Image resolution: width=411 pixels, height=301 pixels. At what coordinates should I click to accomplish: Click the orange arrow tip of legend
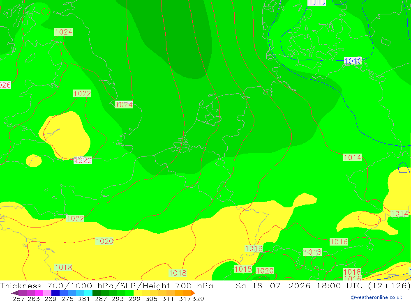(x=193, y=293)
